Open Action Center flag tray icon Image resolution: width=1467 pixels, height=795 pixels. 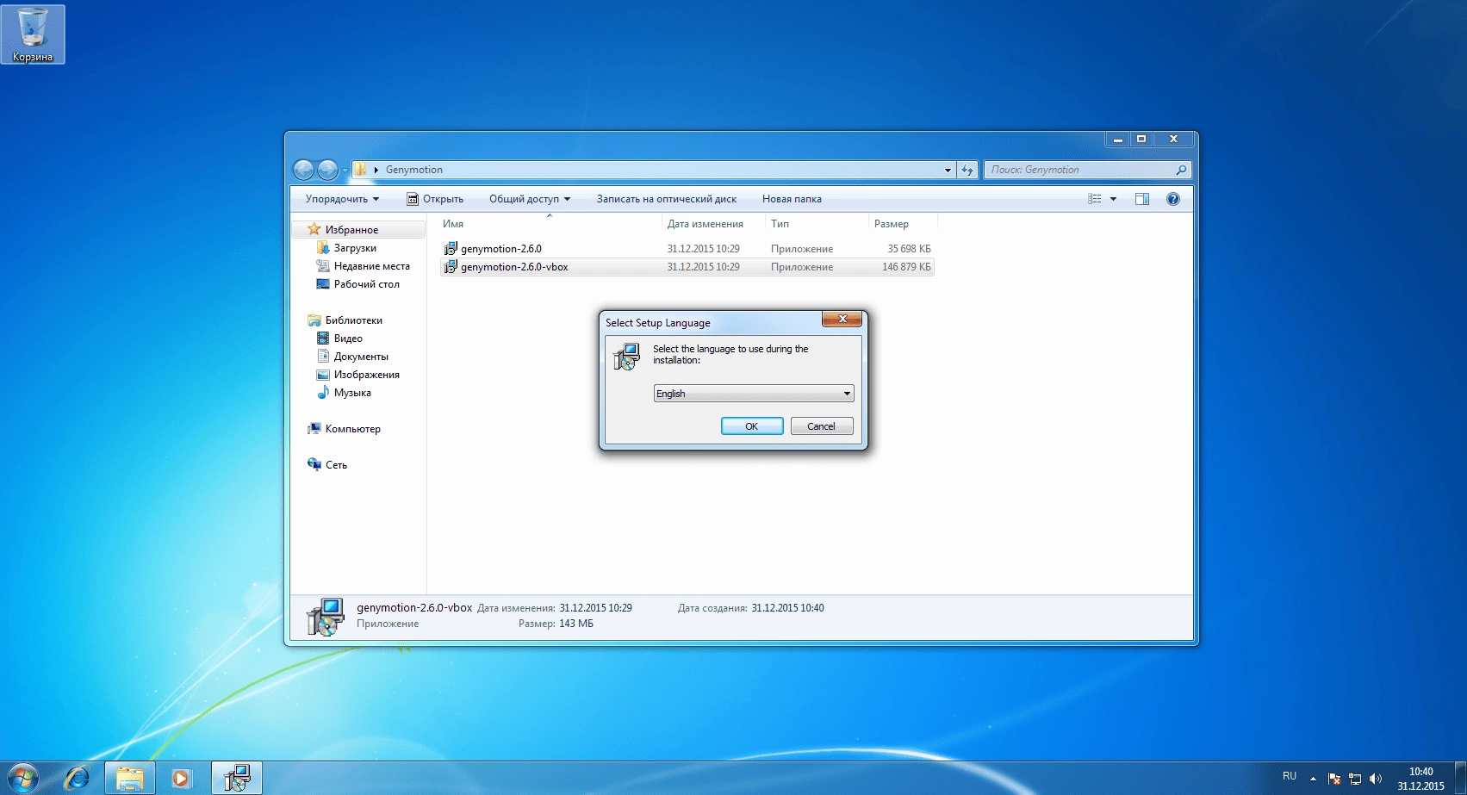1334,779
